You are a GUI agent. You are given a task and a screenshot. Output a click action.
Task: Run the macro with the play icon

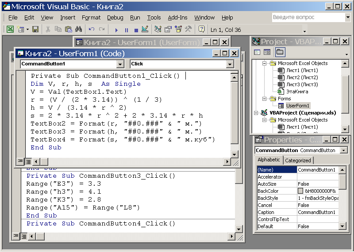[x=116, y=30]
